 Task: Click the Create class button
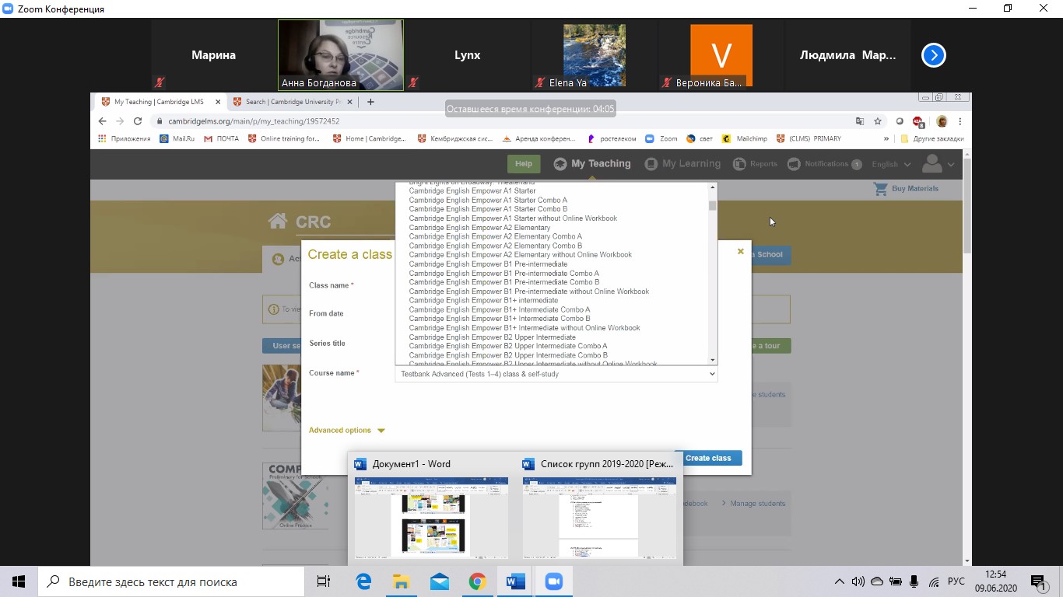(x=708, y=458)
